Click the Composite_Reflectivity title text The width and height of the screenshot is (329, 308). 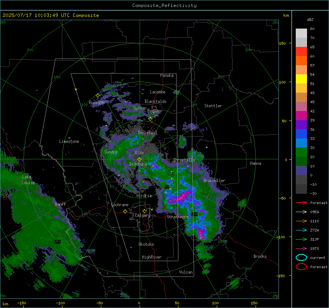164,5
